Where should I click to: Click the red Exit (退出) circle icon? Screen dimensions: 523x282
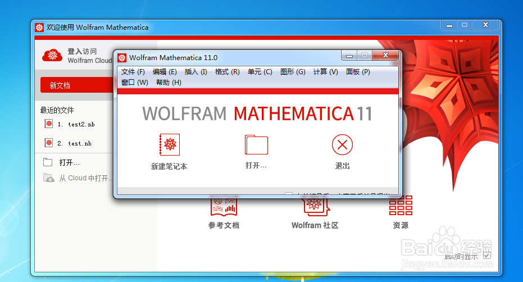(x=342, y=144)
